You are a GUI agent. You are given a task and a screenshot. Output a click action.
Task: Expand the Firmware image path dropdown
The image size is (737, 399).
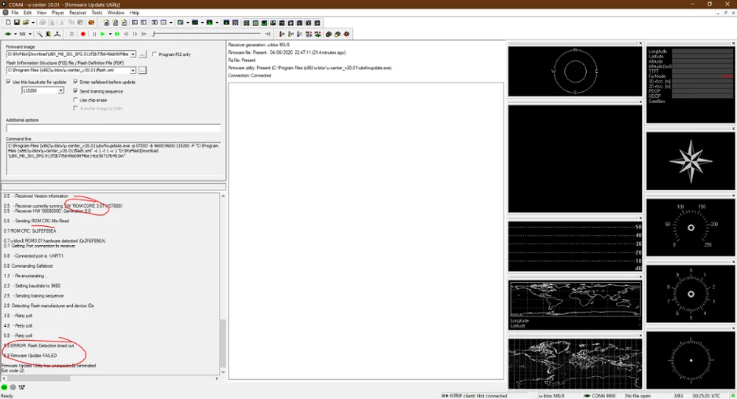click(133, 54)
